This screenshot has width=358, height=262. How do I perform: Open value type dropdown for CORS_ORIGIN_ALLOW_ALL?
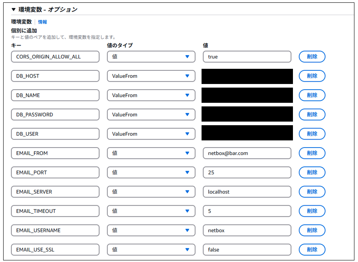click(151, 57)
